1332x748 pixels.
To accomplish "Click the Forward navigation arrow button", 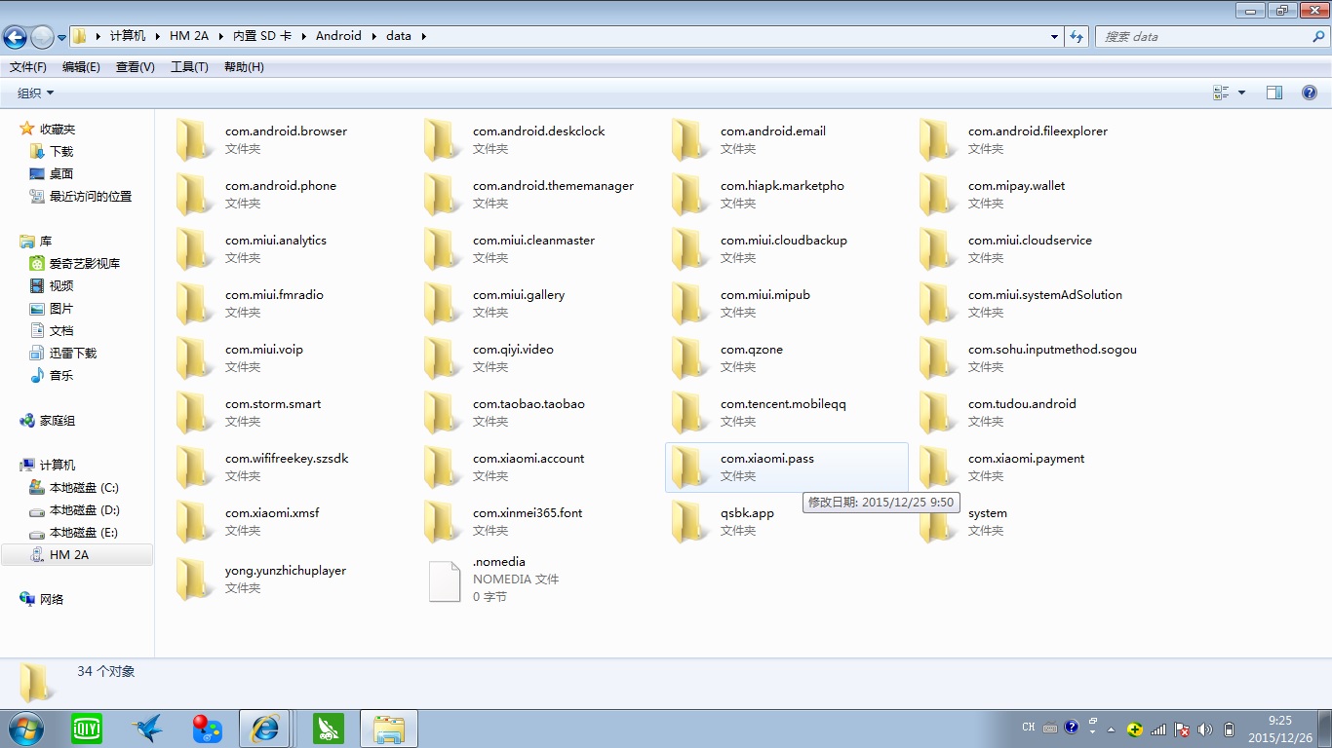I will click(42, 37).
